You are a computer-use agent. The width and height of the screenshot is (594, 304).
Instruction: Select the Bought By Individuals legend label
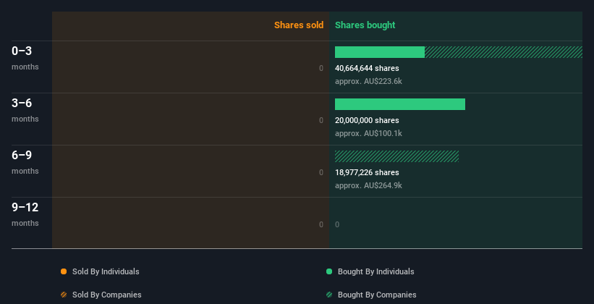[376, 271]
